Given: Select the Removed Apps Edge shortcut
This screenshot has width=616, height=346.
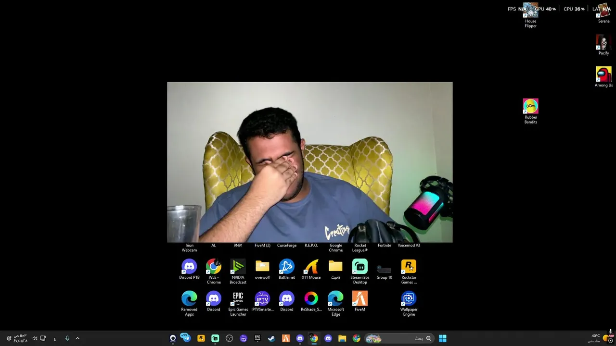Looking at the screenshot, I should click(x=189, y=304).
